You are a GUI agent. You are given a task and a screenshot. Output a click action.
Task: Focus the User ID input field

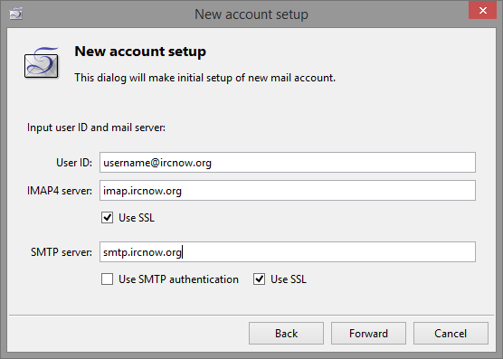288,163
